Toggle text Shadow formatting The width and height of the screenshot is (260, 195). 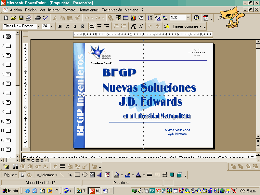(83, 26)
